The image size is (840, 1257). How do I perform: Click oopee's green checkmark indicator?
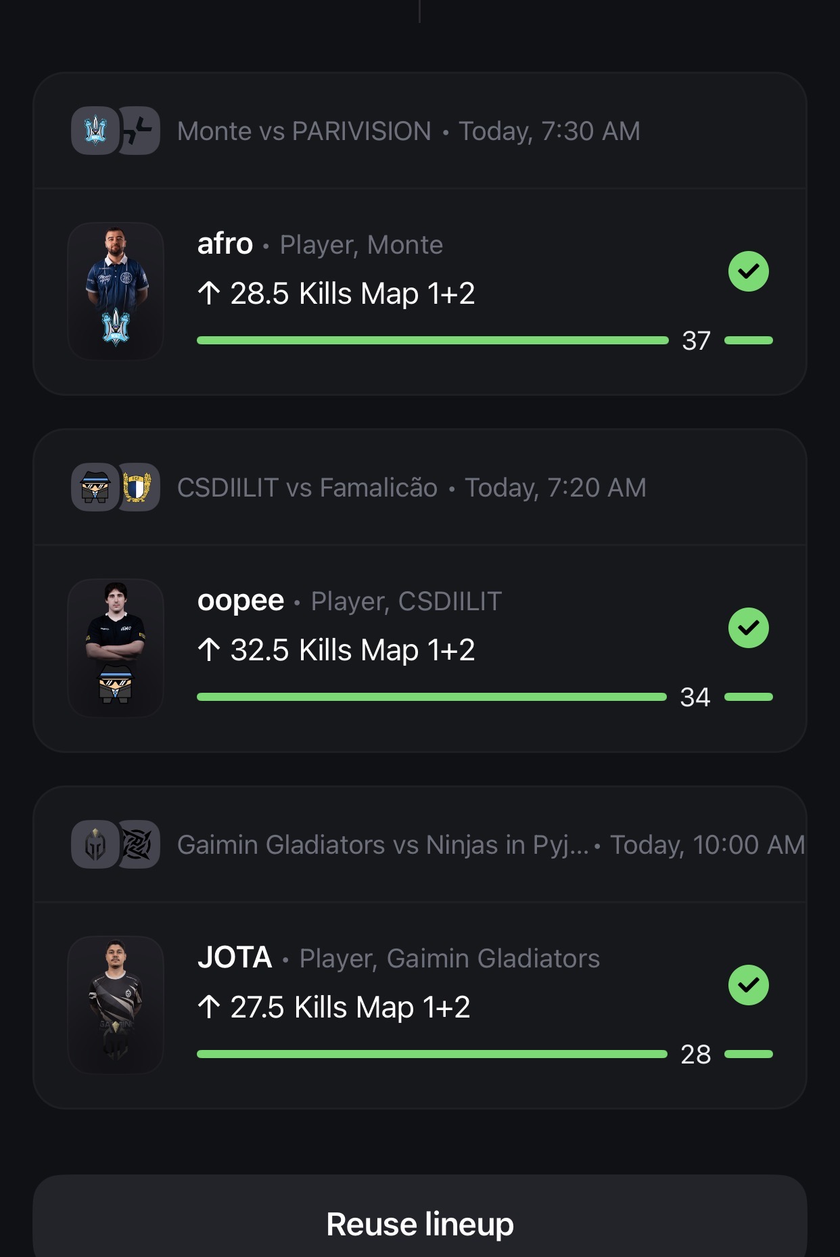coord(748,628)
